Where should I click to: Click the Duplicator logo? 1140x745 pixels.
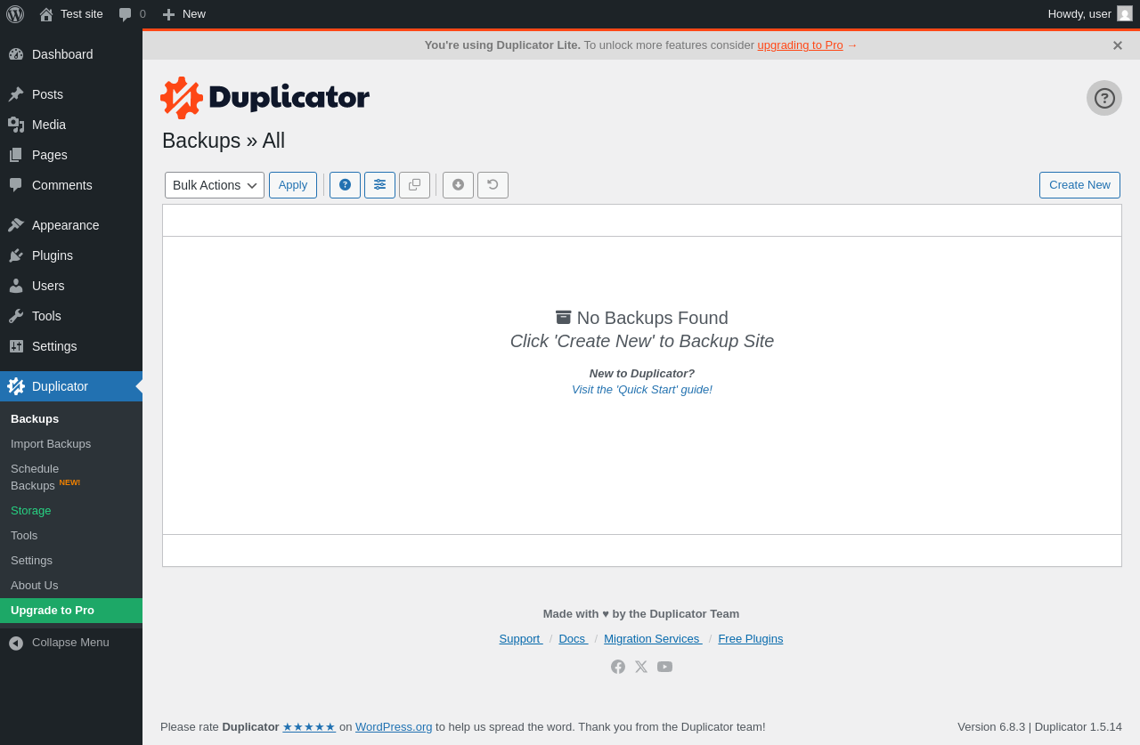(265, 98)
